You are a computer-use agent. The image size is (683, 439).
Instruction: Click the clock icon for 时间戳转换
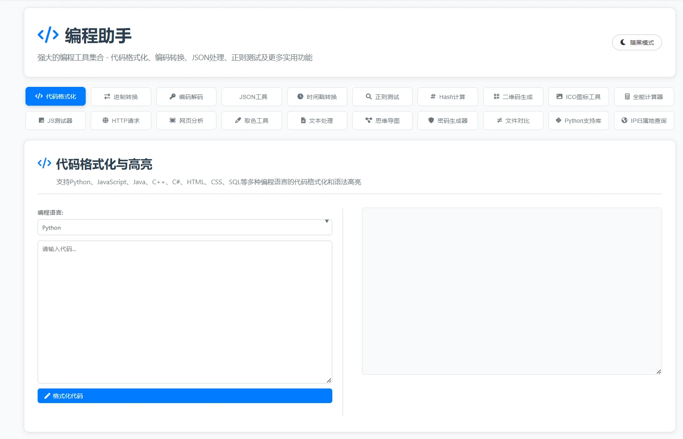coord(300,96)
